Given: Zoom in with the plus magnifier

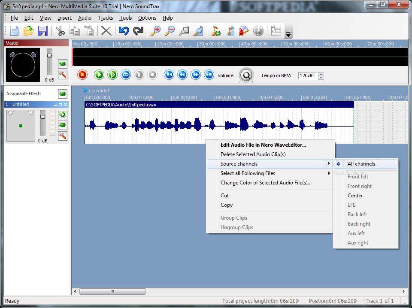Looking at the screenshot, I should point(155,31).
